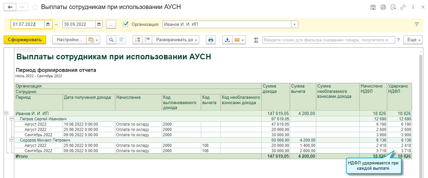The height and width of the screenshot is (178, 428).
Task: Open report variants dropdown next to Настройки
Action: point(93,40)
